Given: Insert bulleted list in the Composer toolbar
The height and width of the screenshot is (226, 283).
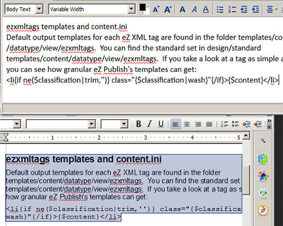Looking at the screenshot, I should pos(220,9).
